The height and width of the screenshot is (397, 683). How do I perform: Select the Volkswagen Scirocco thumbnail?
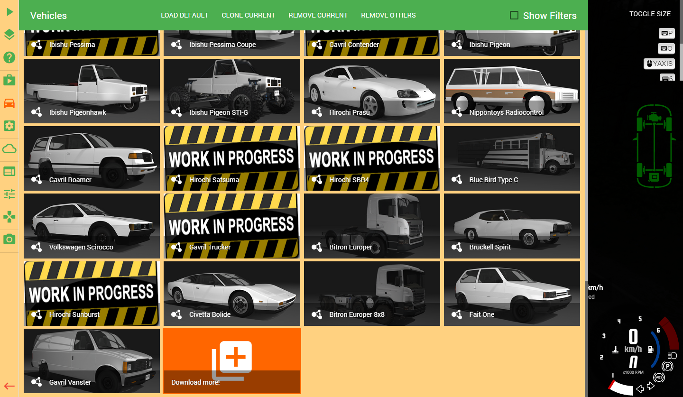pos(92,226)
